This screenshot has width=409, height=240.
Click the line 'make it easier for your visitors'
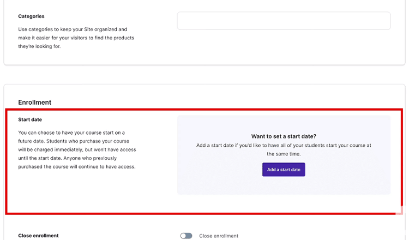point(76,38)
